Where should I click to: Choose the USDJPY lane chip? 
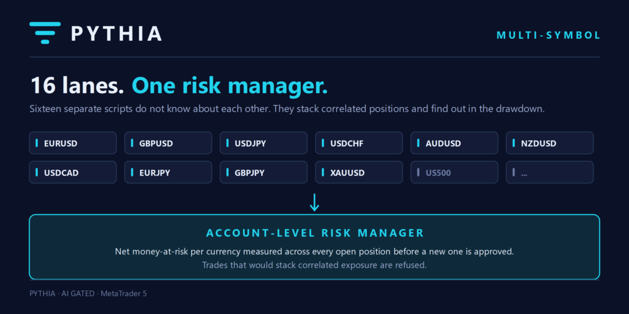[x=264, y=143]
